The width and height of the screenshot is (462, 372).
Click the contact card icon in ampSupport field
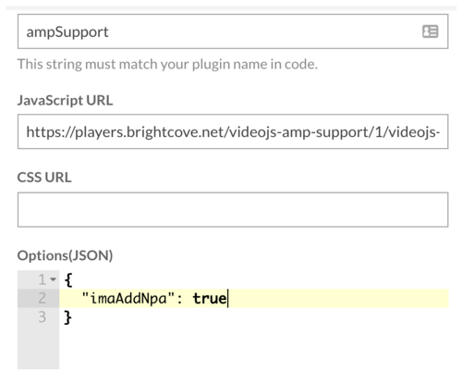click(x=430, y=31)
